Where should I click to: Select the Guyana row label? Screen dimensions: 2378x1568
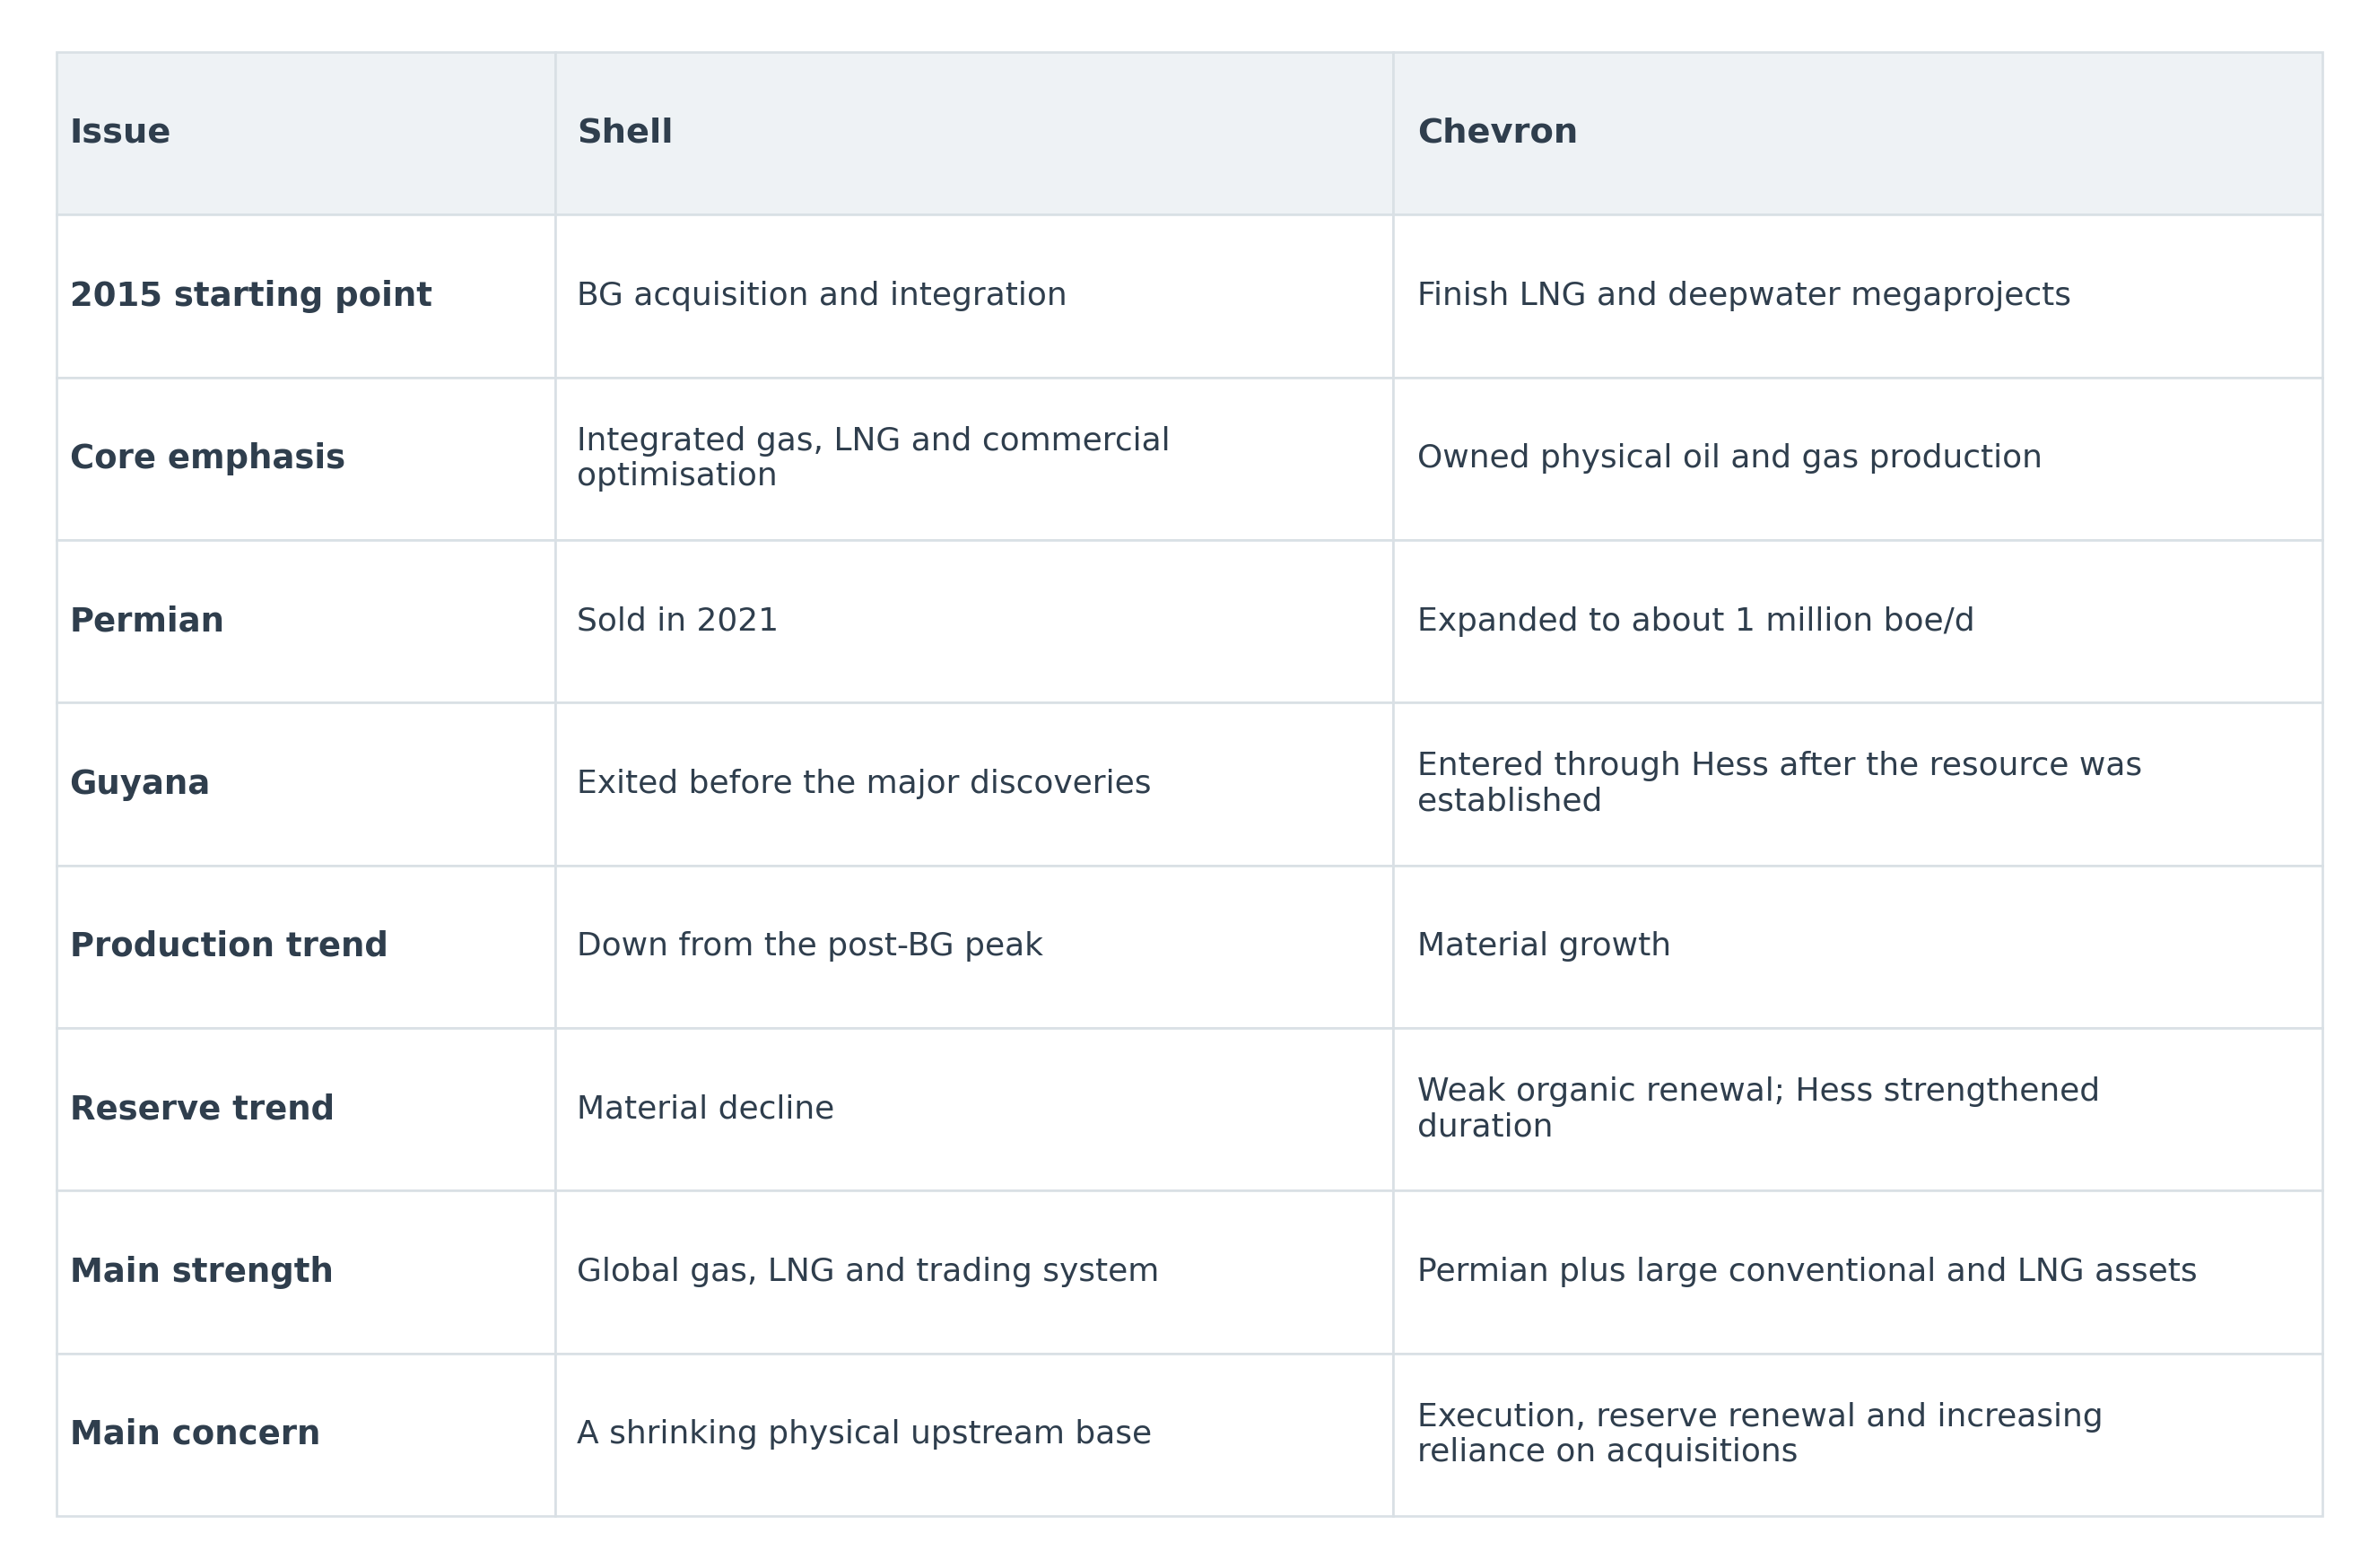pyautogui.click(x=306, y=784)
